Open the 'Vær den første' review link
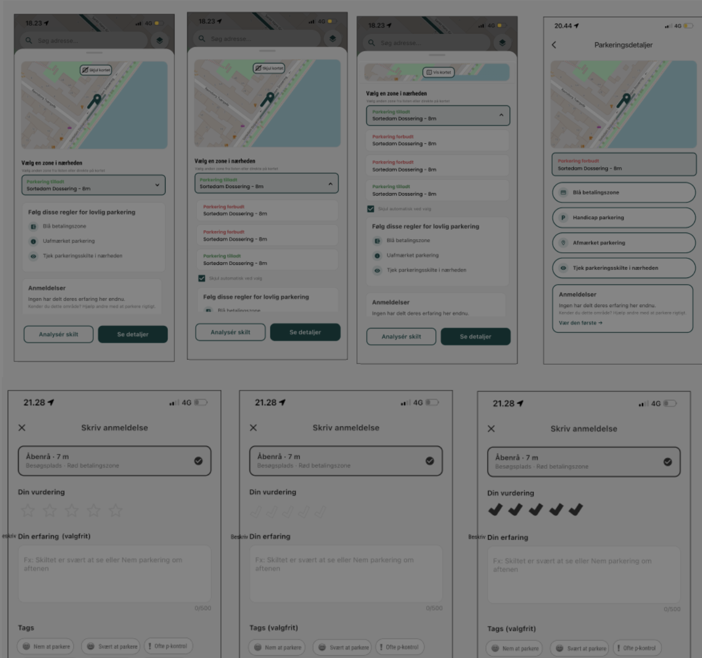Image resolution: width=702 pixels, height=658 pixels. coord(580,323)
